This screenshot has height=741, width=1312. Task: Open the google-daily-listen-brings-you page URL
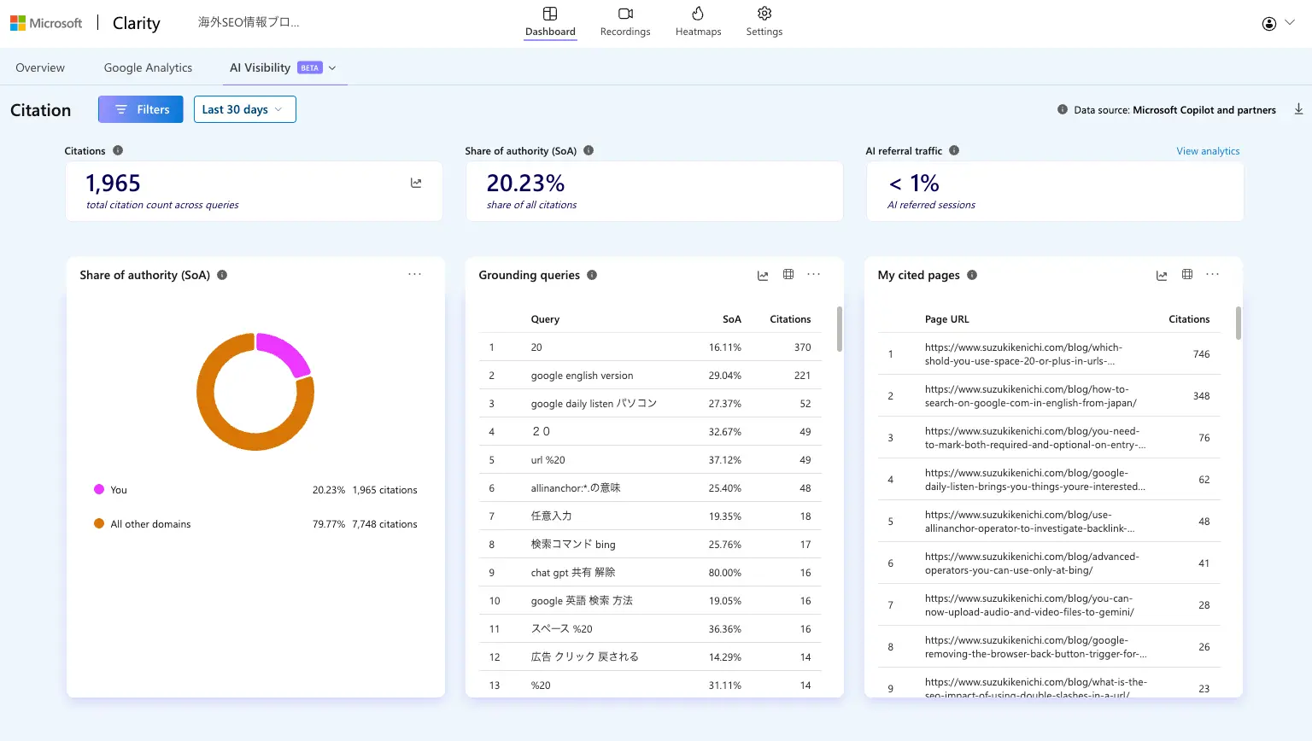[1035, 480]
